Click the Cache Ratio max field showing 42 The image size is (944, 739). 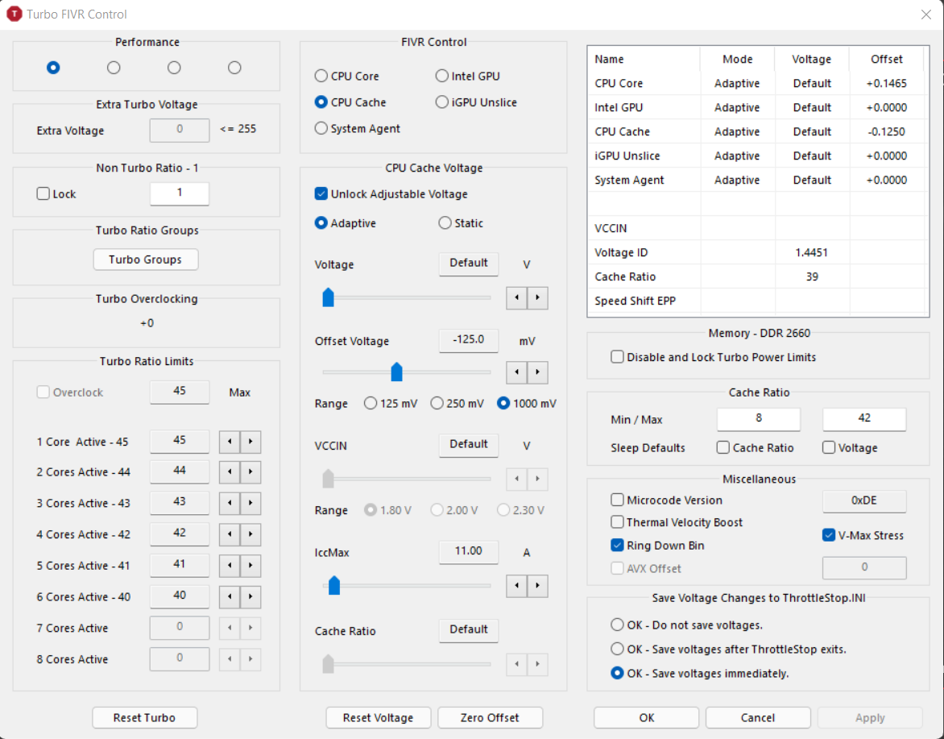coord(863,419)
